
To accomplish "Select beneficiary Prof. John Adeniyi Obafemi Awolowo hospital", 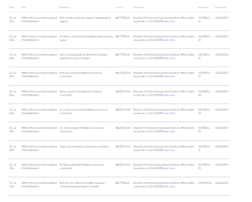I will click(82, 185).
